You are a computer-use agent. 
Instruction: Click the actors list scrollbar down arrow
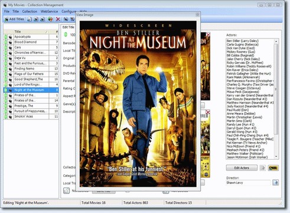coord(276,156)
